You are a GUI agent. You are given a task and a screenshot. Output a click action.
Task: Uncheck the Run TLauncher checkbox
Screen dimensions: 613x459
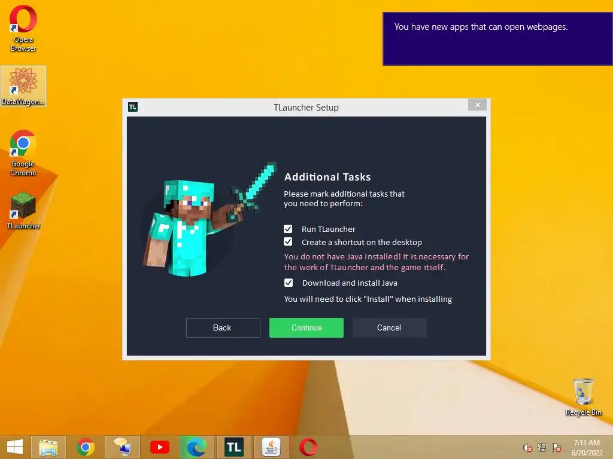pyautogui.click(x=288, y=229)
